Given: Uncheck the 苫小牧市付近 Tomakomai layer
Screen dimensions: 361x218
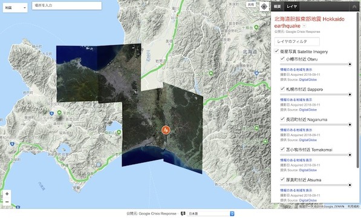Looking at the screenshot, I should (282, 150).
